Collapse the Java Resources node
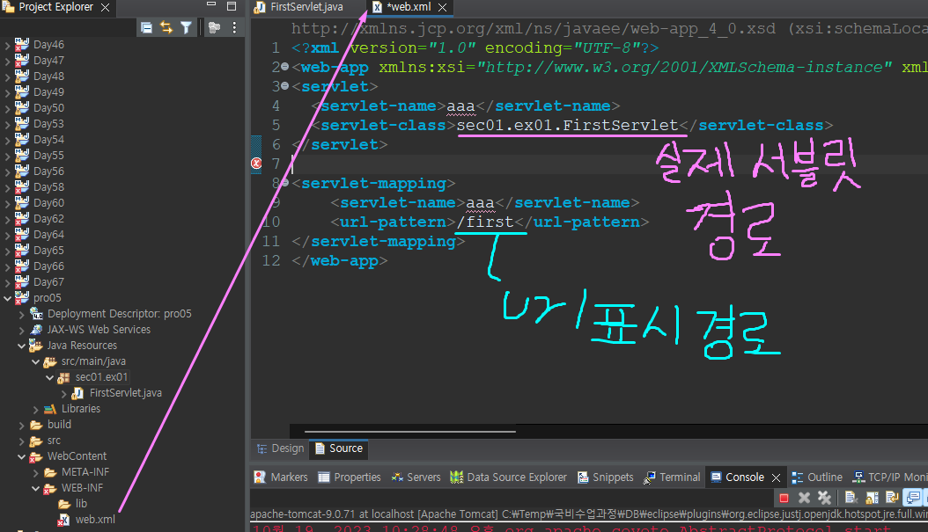The height and width of the screenshot is (532, 928). 21,346
